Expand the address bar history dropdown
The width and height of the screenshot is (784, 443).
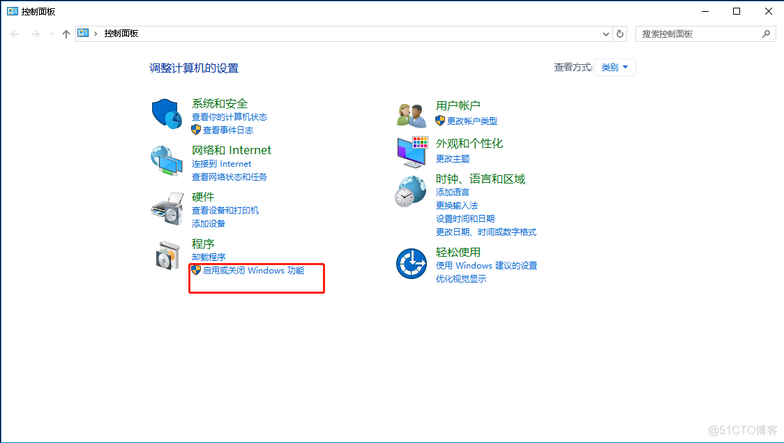coord(606,34)
